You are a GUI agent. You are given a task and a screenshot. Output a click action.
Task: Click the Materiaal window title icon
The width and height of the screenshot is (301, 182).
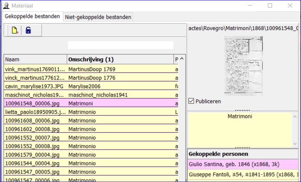(x=6, y=5)
